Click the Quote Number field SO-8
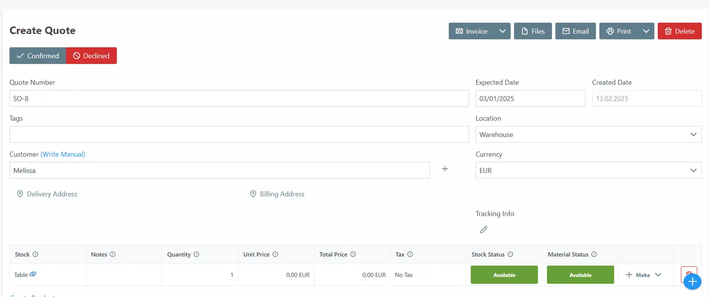This screenshot has height=297, width=709. [x=239, y=99]
